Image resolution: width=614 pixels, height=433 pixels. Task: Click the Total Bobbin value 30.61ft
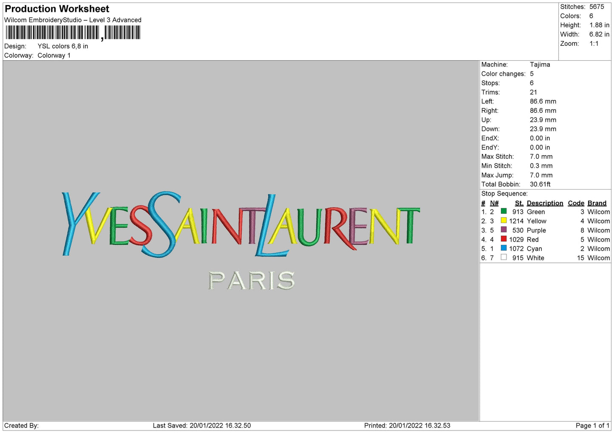click(540, 184)
